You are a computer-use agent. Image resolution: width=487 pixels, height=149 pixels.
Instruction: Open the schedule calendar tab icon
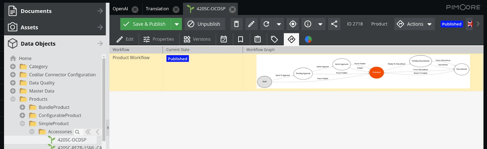[224, 39]
